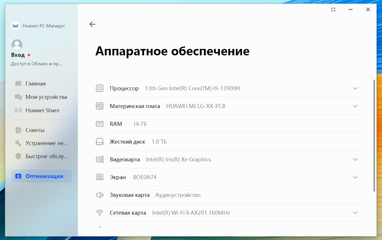Image resolution: width=382 pixels, height=240 pixels.
Task: Click the Жесткий диск drive icon
Action: tap(99, 142)
